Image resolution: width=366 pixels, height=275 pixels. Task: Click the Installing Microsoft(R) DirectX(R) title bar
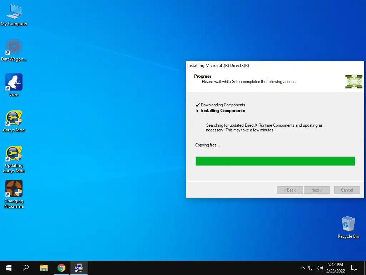[x=275, y=66]
